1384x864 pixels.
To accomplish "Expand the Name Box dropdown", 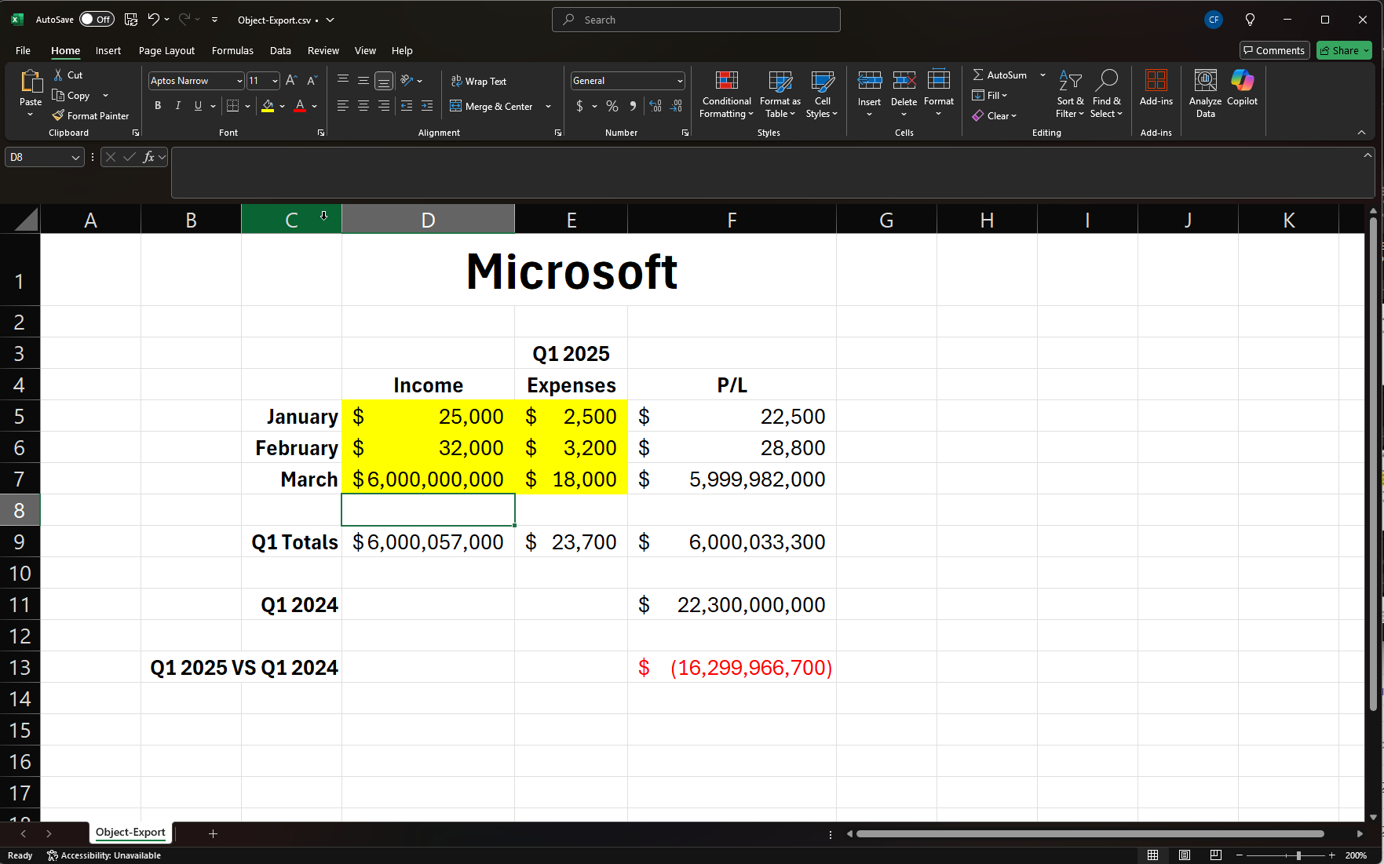I will (x=75, y=157).
